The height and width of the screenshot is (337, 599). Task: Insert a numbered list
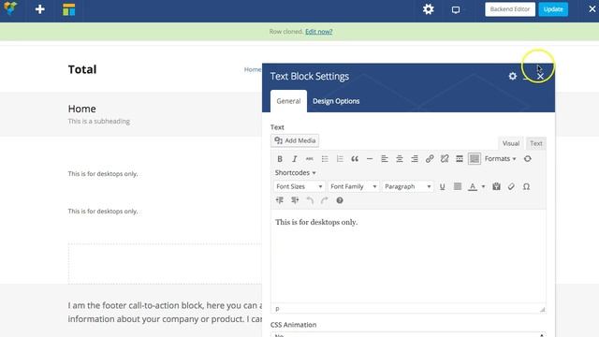(x=340, y=159)
